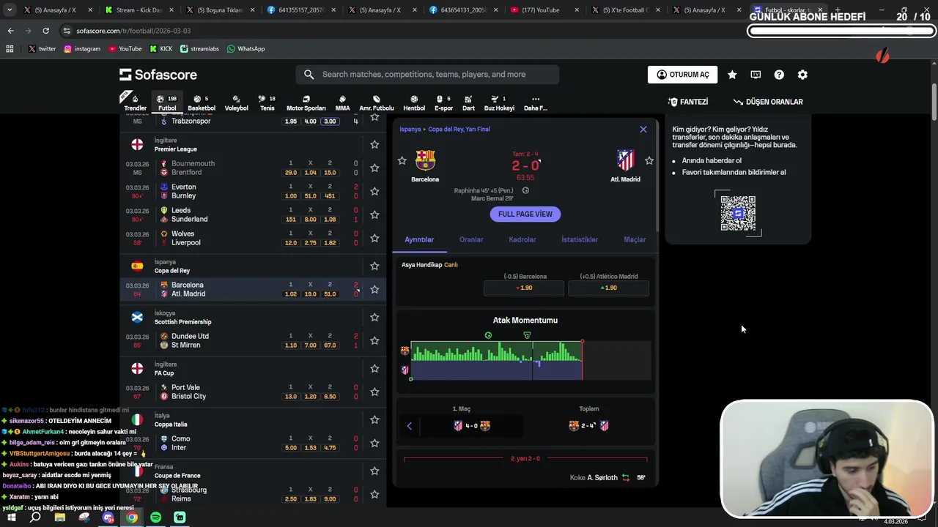Open the feedback icon in header
The height and width of the screenshot is (527, 938).
pyautogui.click(x=756, y=75)
